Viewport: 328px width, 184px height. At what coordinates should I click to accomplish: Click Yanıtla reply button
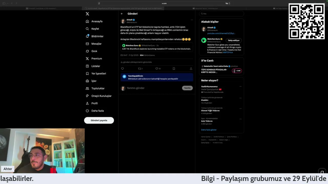click(187, 88)
